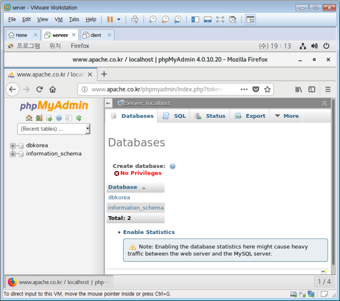This screenshot has width=340, height=301.
Task: Open the VMware snapshot manager icon
Action: click(x=178, y=20)
